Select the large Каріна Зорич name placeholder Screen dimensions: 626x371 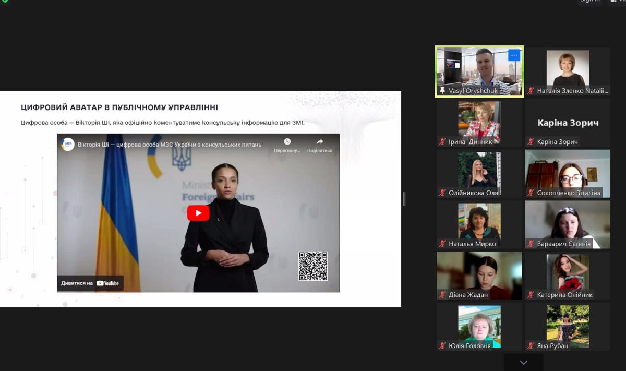click(x=568, y=123)
